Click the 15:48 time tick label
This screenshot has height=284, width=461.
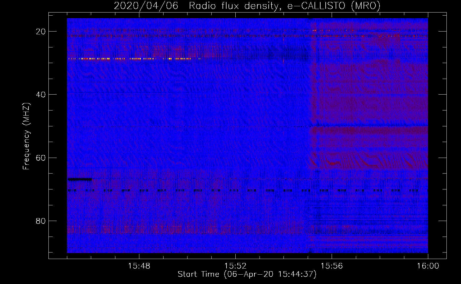[x=139, y=266]
